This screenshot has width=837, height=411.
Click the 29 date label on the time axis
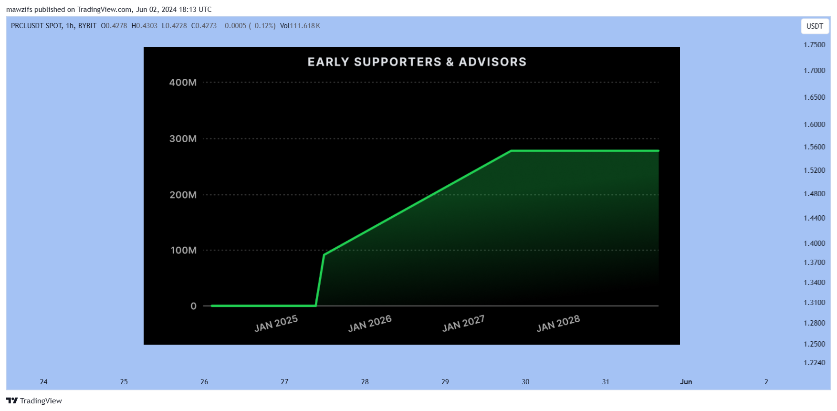tap(445, 382)
